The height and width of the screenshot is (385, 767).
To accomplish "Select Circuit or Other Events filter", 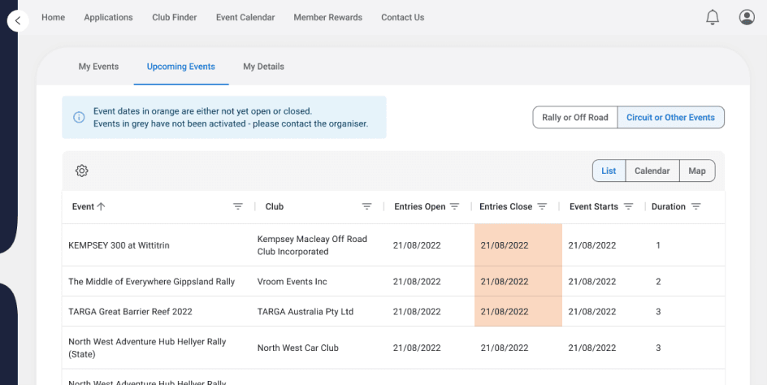I will [x=670, y=117].
